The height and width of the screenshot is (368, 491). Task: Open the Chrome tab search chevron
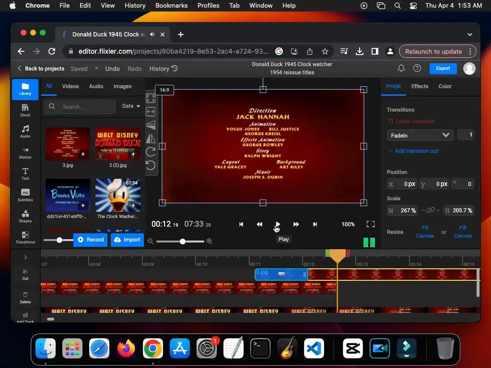(470, 34)
